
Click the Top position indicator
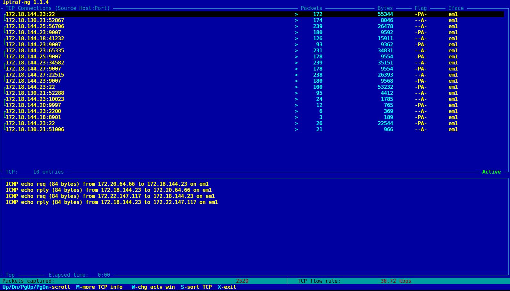pyautogui.click(x=10, y=275)
